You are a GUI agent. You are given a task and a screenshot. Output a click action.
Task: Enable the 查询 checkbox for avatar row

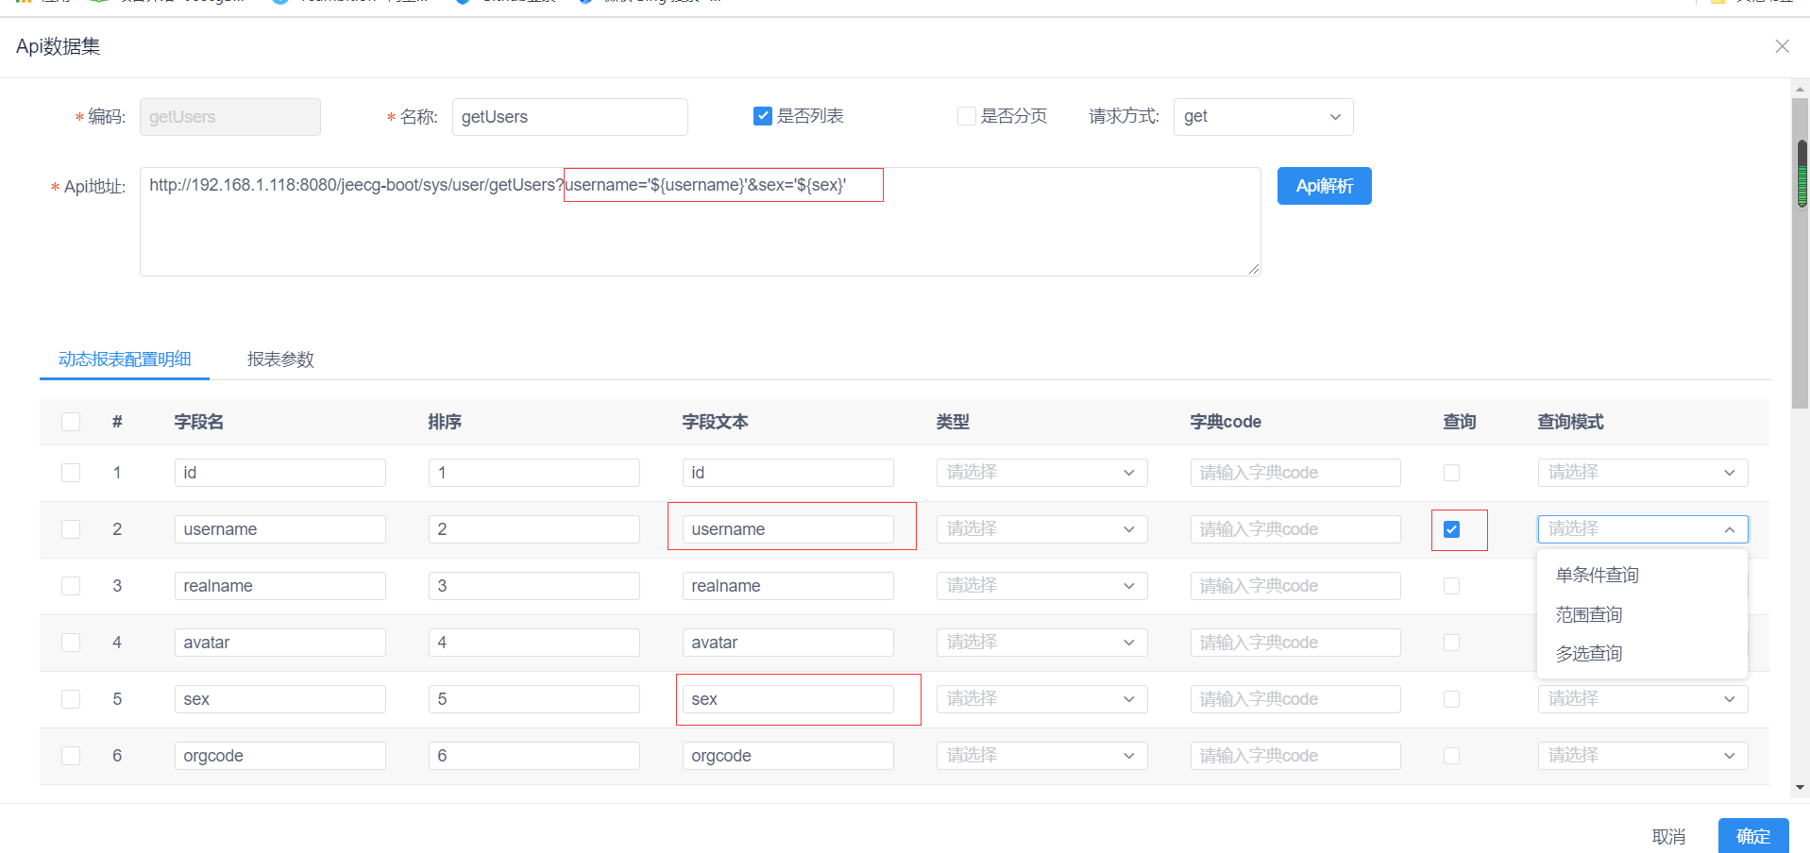[x=1452, y=643]
